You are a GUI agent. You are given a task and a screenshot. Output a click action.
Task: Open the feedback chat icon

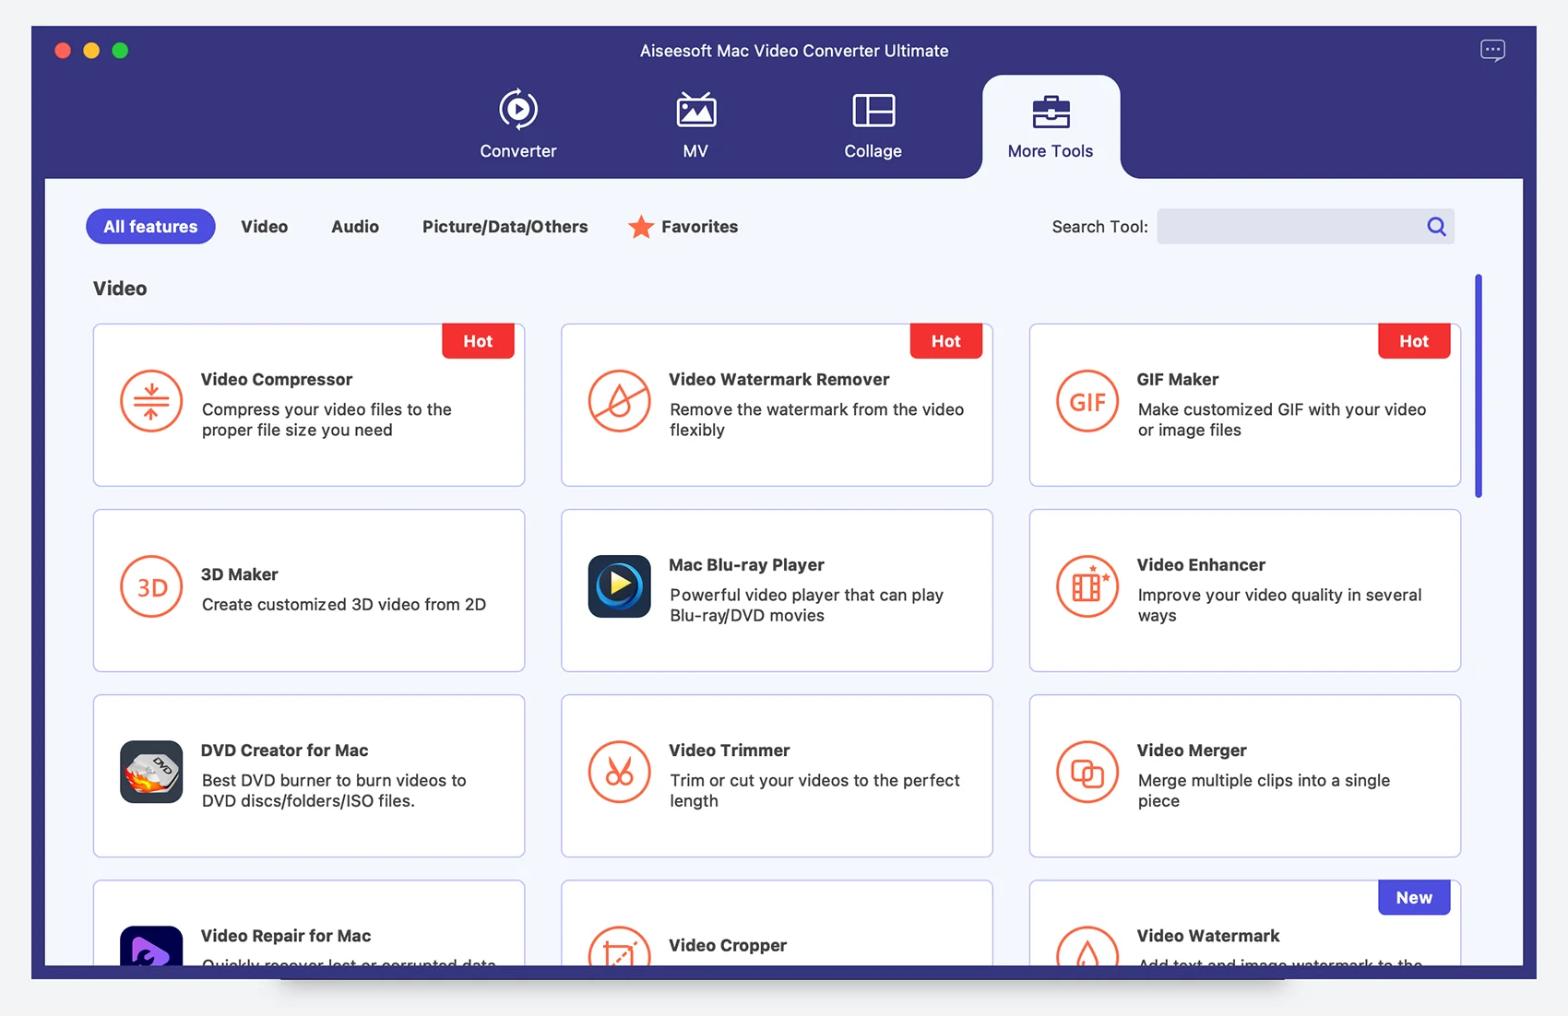point(1492,50)
